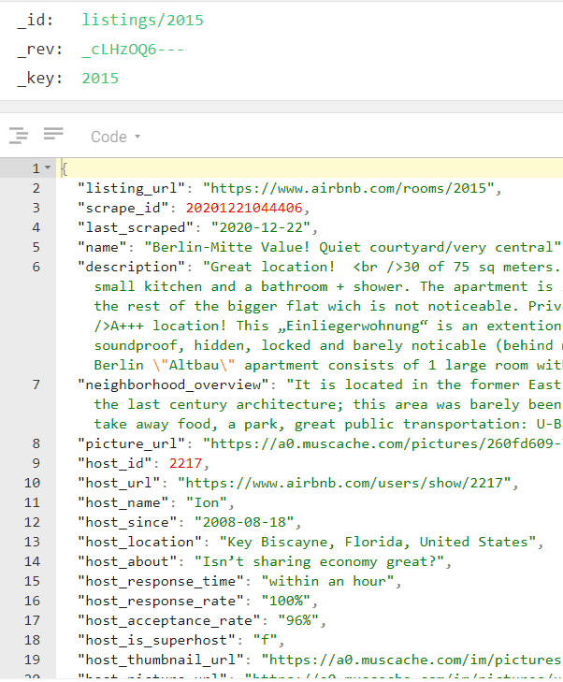Collapse the JSON object at line 1
The width and height of the screenshot is (563, 682).
48,169
